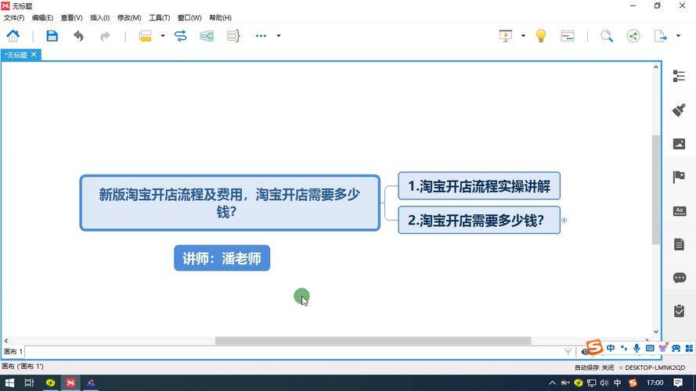
Task: Open the 插入(I) menu
Action: click(100, 18)
